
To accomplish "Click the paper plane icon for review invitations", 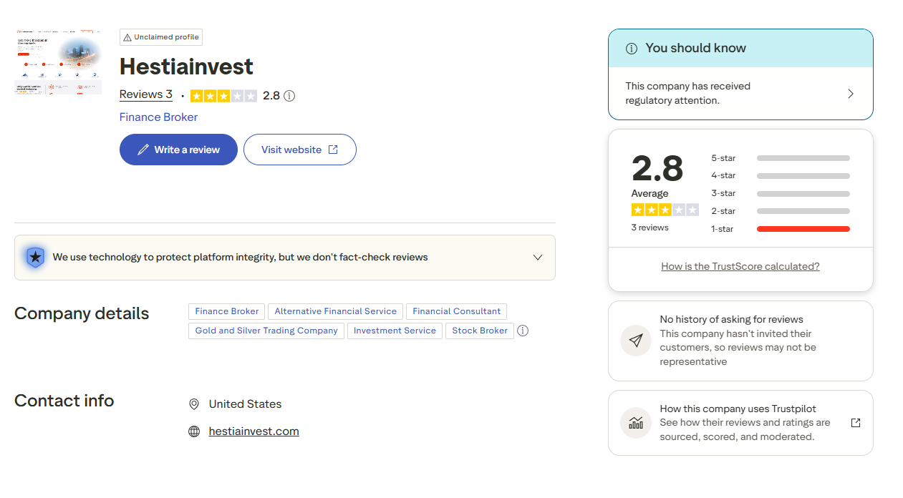I will pyautogui.click(x=636, y=341).
